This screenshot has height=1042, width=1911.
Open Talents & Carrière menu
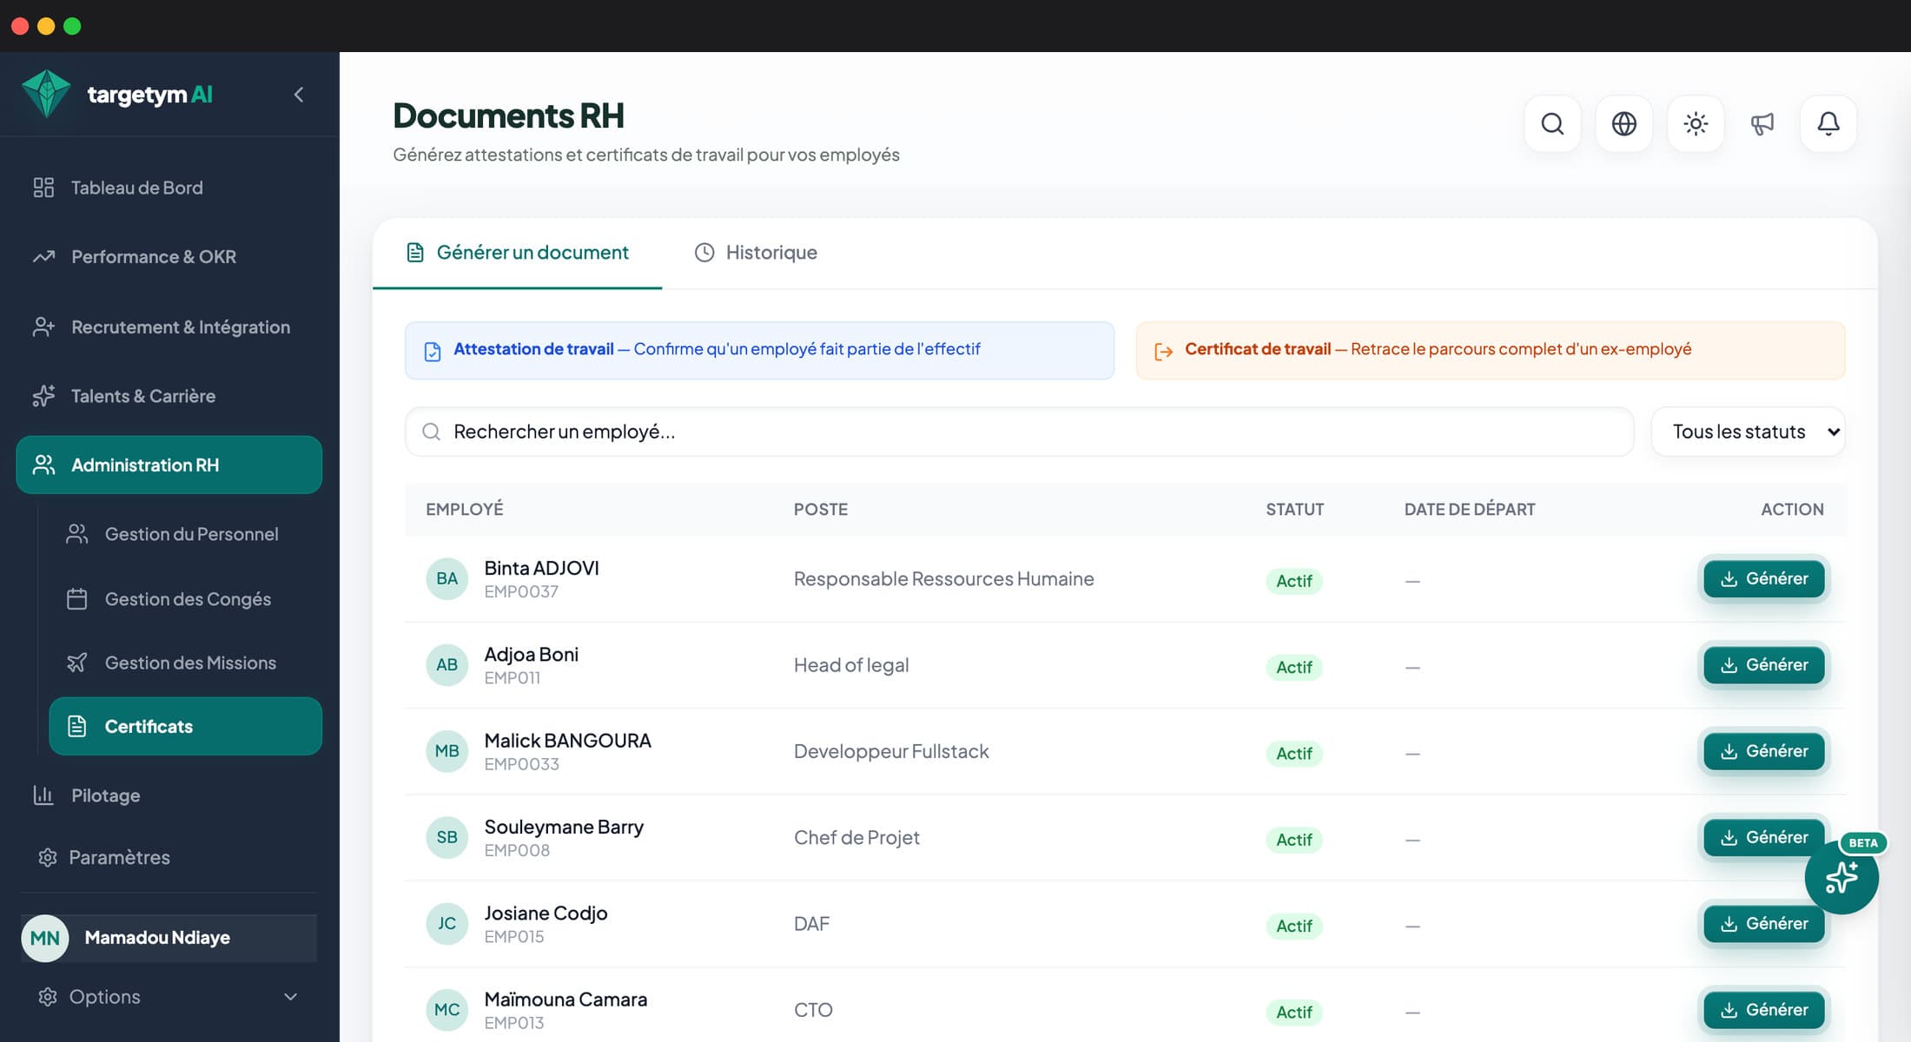[x=169, y=396]
